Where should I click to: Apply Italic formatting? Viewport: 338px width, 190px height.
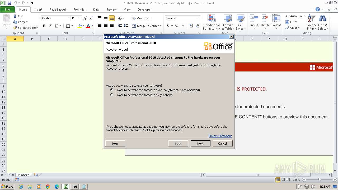pyautogui.click(x=50, y=26)
